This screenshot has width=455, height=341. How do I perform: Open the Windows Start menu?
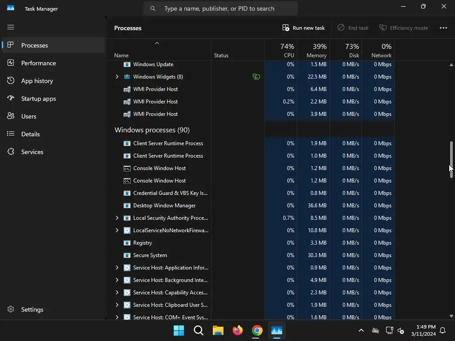coord(179,330)
